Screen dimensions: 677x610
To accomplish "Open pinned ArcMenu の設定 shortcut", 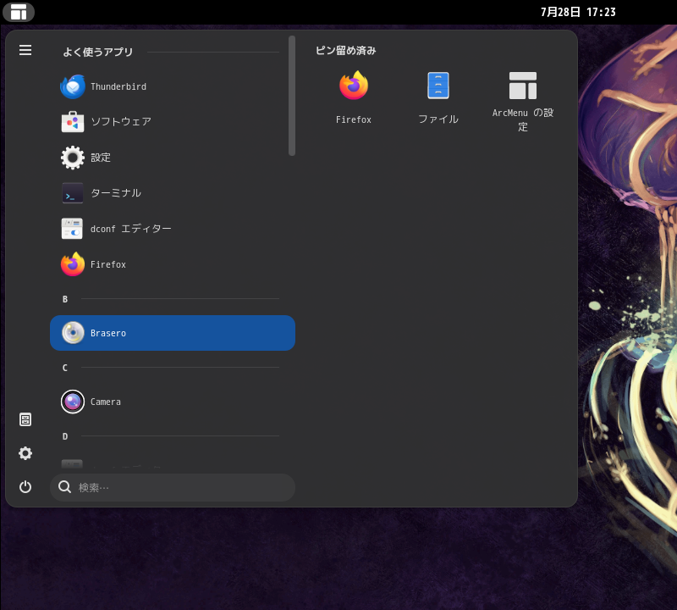I will (x=523, y=100).
